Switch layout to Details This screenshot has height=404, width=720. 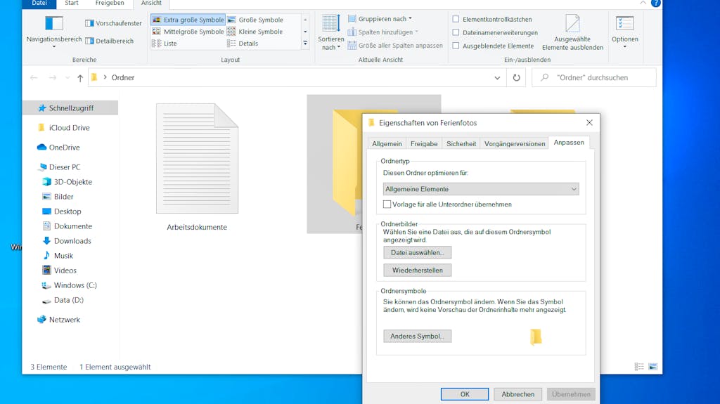tap(243, 44)
